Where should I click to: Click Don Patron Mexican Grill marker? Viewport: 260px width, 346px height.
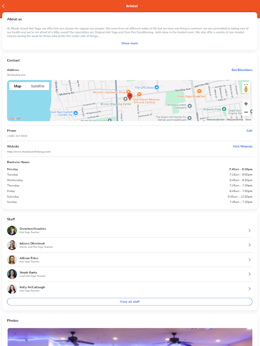(x=139, y=94)
